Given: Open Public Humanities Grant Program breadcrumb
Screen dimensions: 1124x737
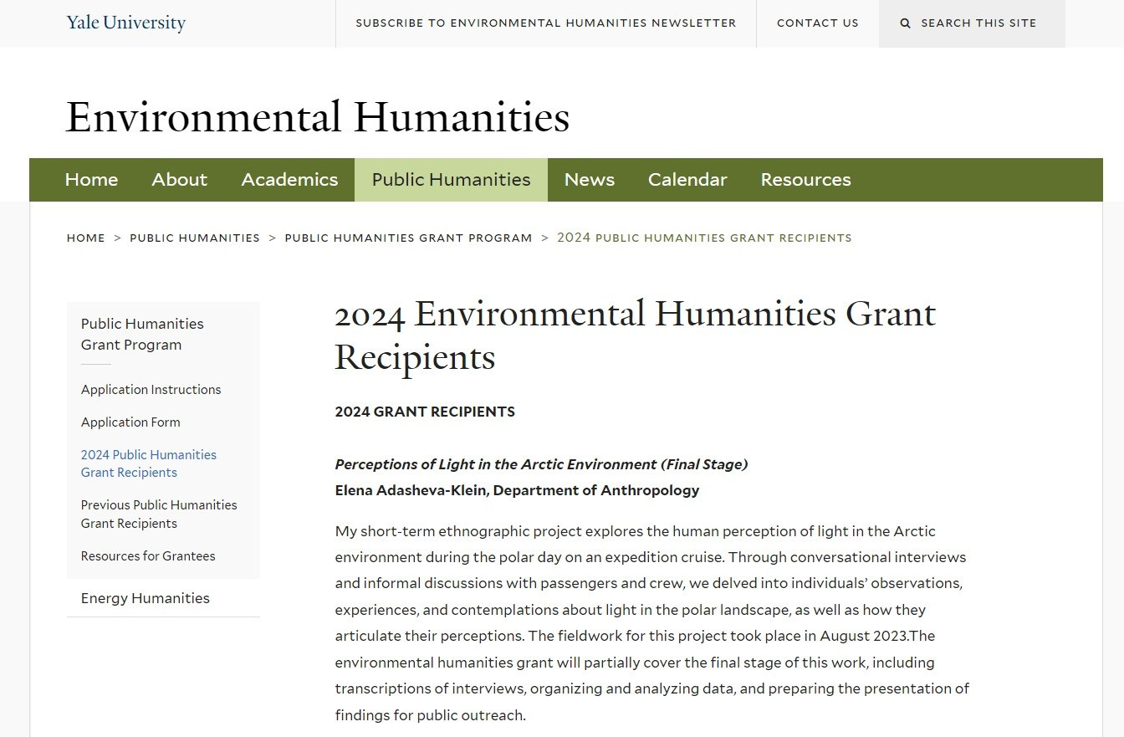Looking at the screenshot, I should [408, 238].
